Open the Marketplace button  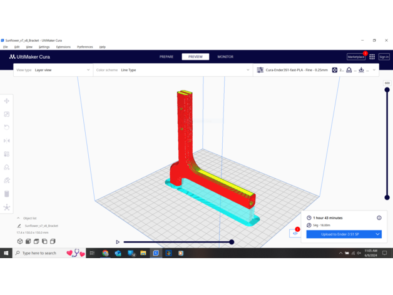click(355, 57)
